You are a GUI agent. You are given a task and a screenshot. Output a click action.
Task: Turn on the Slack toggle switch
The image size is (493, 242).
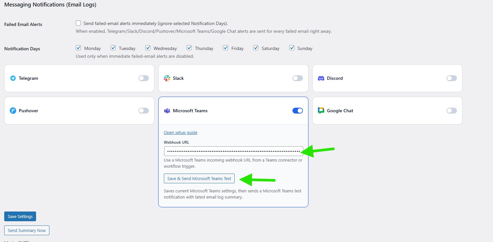298,78
